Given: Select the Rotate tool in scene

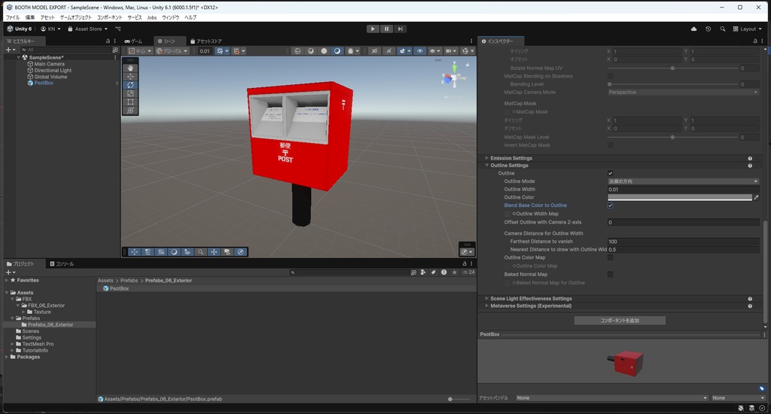Looking at the screenshot, I should (x=130, y=84).
